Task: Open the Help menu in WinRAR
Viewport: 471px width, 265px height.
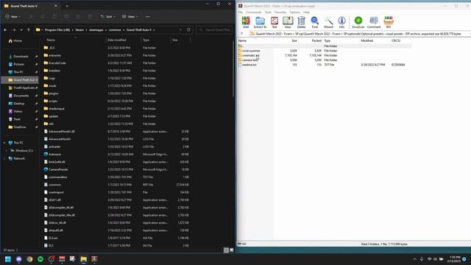Action: (306, 13)
